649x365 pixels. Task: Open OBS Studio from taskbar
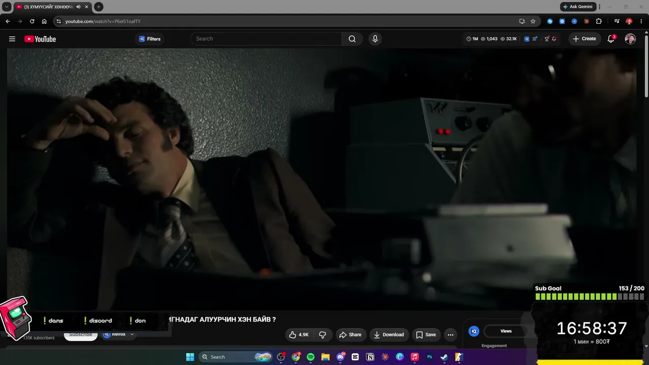(281, 357)
